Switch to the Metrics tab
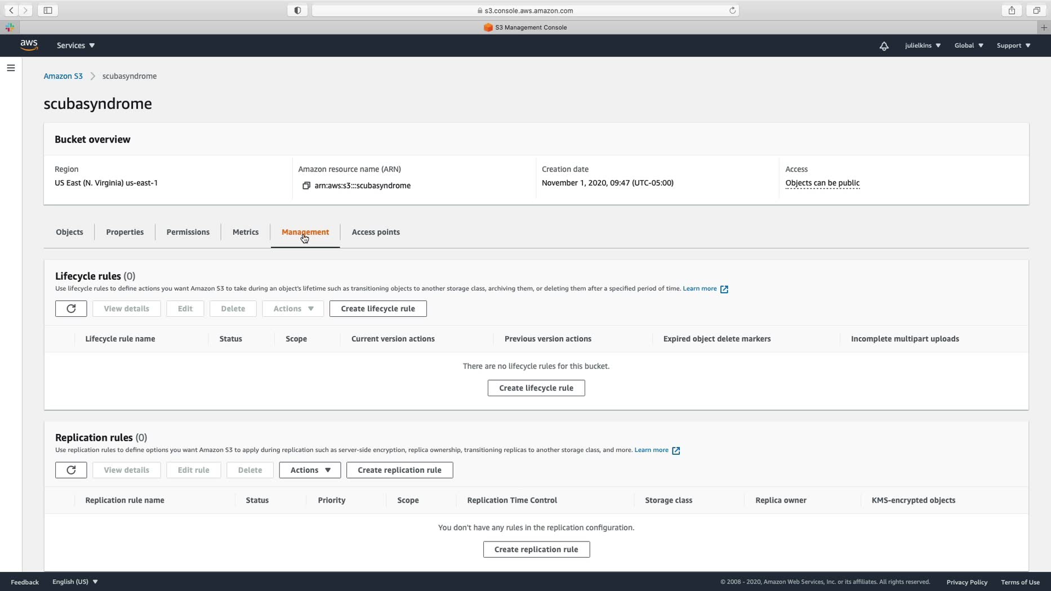Screen dimensions: 1051x591 click(246, 232)
